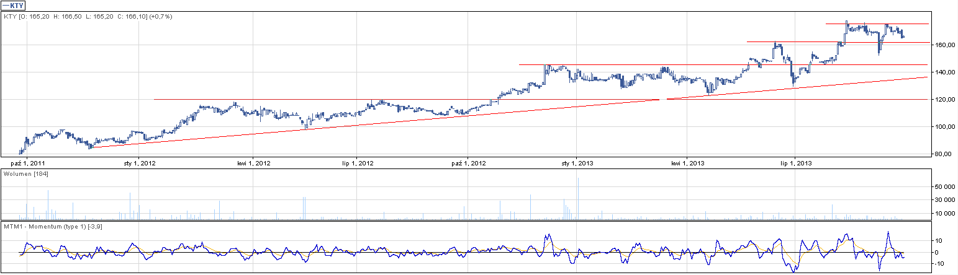The image size is (958, 275).
Task: Click the 80,00 price axis value
Action: 944,154
